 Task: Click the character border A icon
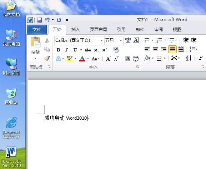tap(136, 40)
